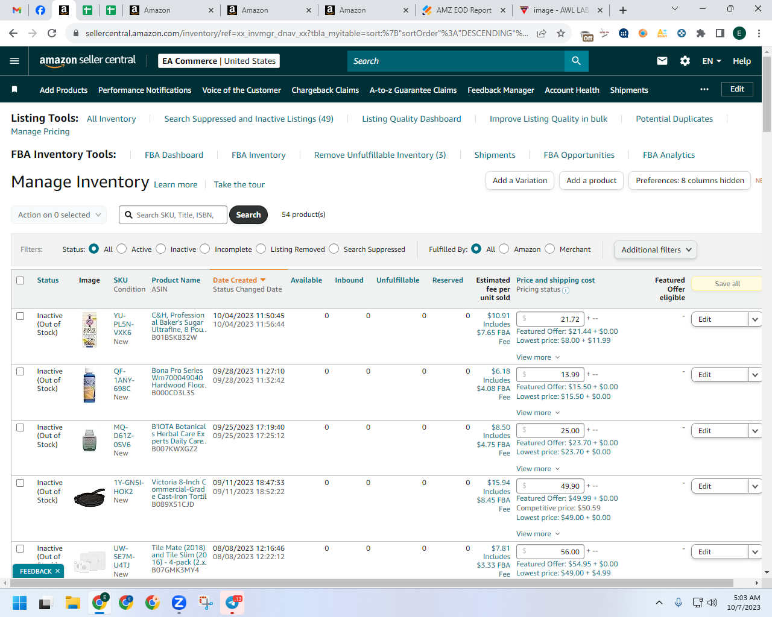Click the Add a product button
Viewport: 772px width, 617px height.
(592, 181)
